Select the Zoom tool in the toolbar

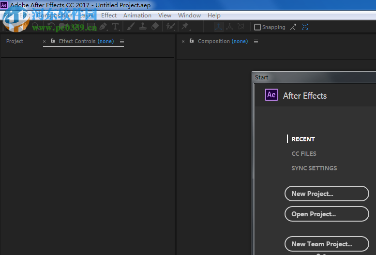35,26
